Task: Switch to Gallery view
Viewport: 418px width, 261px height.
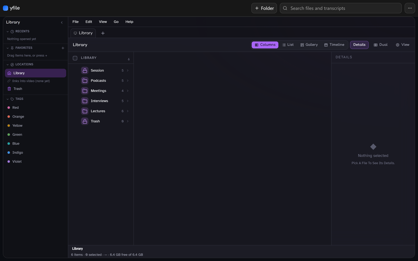Action: click(309, 45)
